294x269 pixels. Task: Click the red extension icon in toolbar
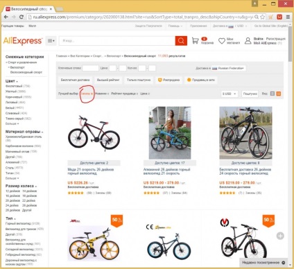tap(279, 17)
